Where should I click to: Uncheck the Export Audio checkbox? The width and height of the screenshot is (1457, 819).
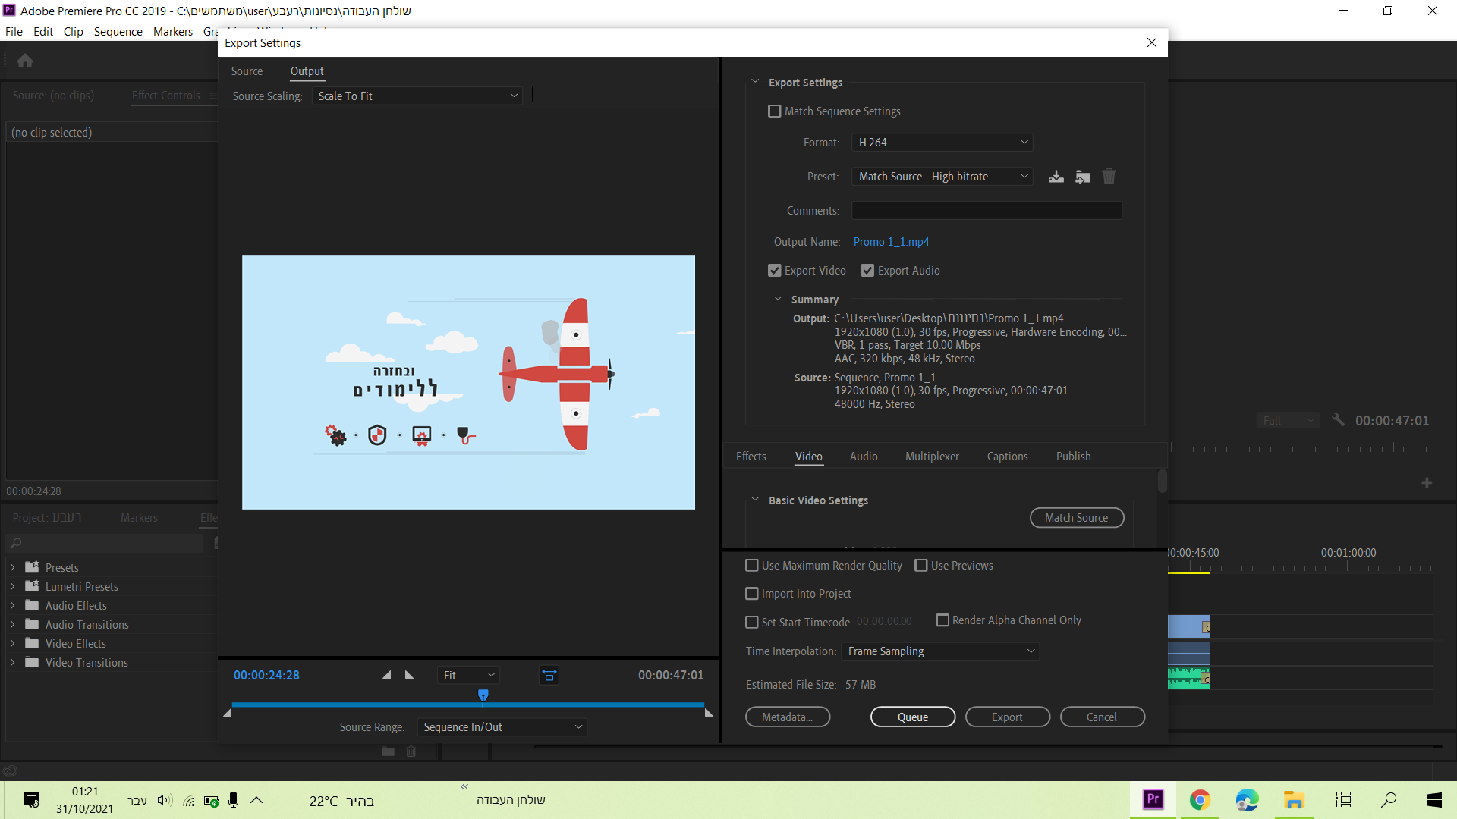click(x=868, y=271)
